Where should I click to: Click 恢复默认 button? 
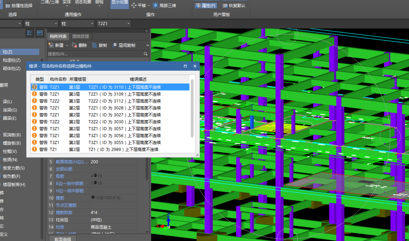(x=234, y=6)
